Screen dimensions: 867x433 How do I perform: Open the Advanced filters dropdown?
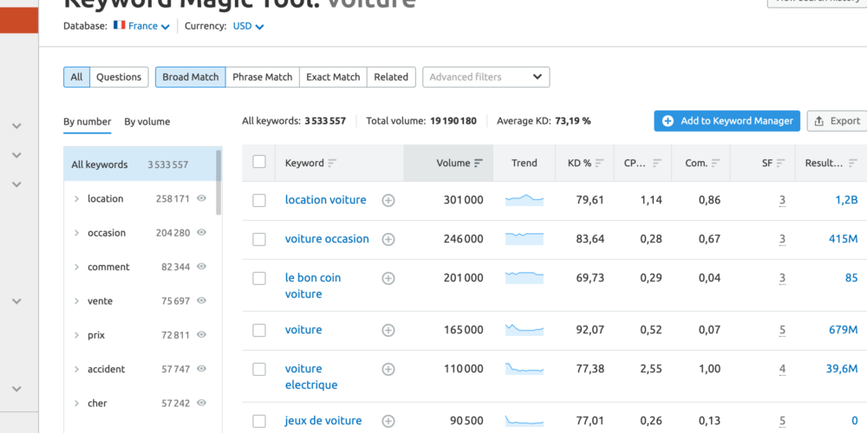486,77
